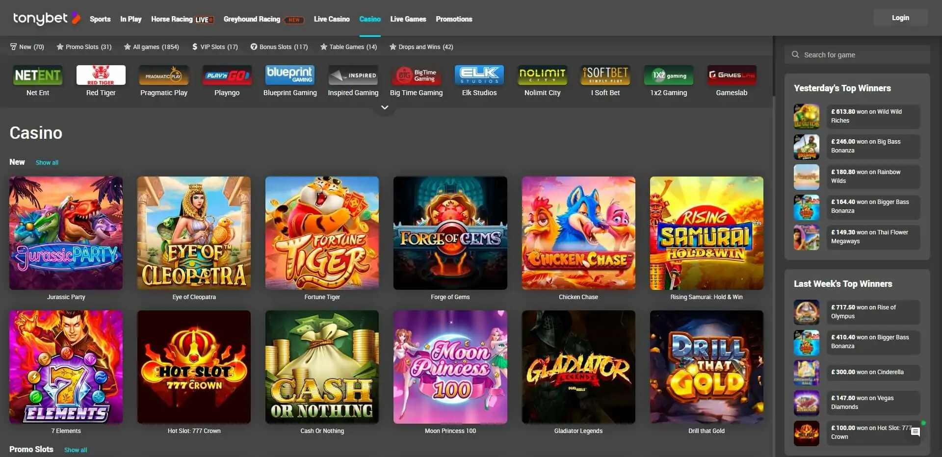
Task: Toggle the Drops and Wins filter
Action: pyautogui.click(x=421, y=47)
